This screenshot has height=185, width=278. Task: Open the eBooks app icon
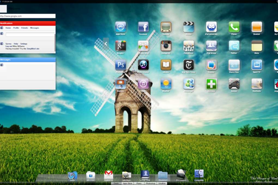click(x=166, y=65)
